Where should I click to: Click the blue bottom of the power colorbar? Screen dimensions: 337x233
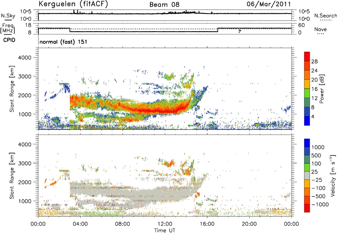click(307, 121)
